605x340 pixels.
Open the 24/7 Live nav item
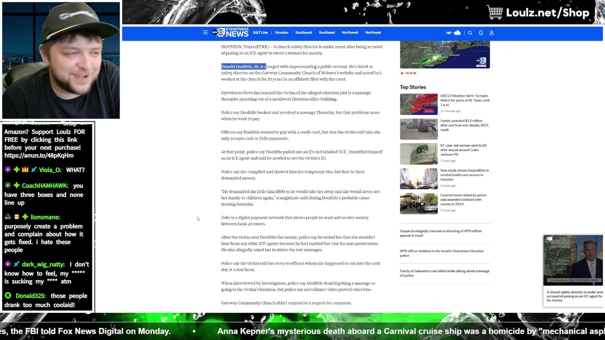(260, 33)
